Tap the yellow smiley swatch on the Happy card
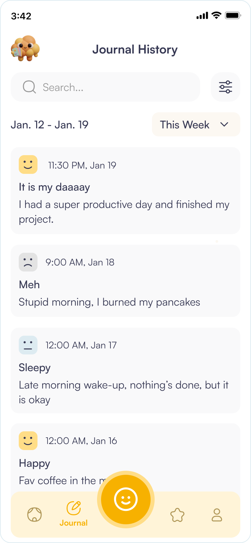 [x=28, y=441]
